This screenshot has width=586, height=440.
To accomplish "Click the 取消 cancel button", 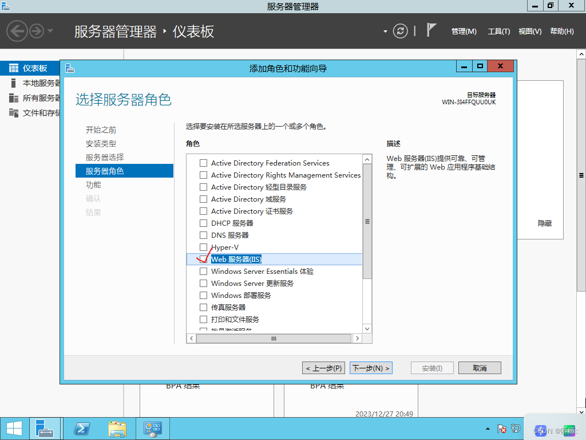I will point(480,368).
